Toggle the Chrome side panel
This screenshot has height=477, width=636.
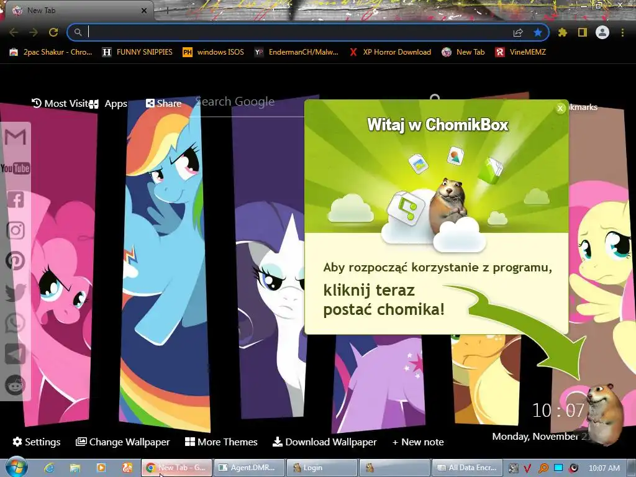pos(583,32)
